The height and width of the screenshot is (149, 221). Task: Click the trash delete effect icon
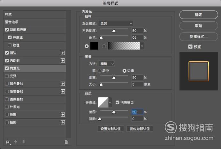click(66, 142)
